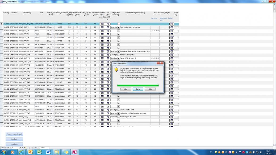
Task: Expand Kategorie dropdown for Auftrag 566742
Action: click(119, 117)
